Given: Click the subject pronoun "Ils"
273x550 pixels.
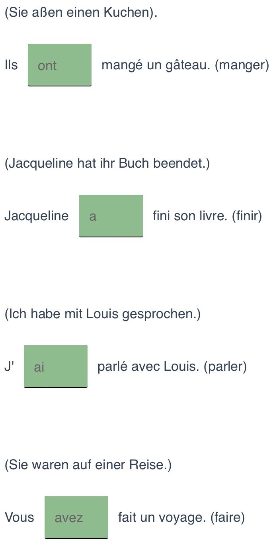Looking at the screenshot, I should pos(11,65).
